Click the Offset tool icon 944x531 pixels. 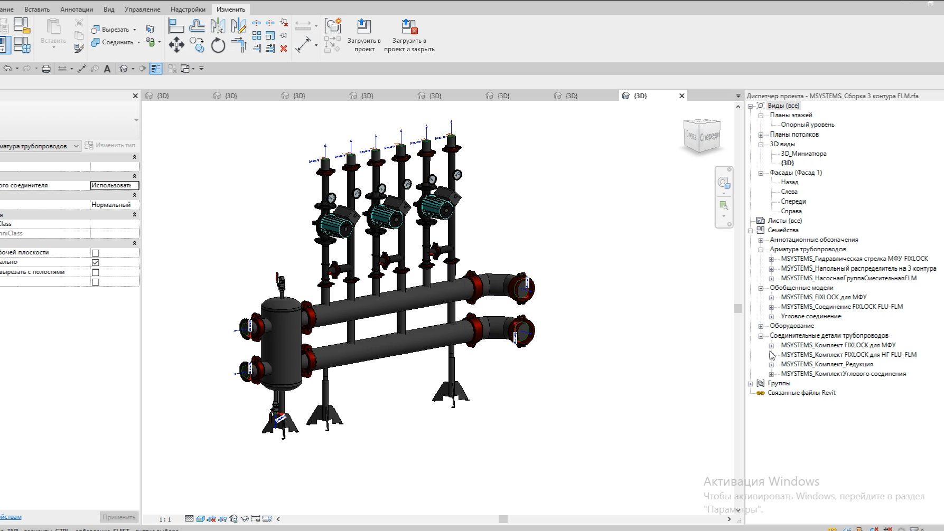pyautogui.click(x=197, y=26)
